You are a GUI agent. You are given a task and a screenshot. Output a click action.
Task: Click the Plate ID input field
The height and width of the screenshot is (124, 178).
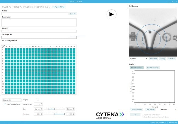point(39,31)
